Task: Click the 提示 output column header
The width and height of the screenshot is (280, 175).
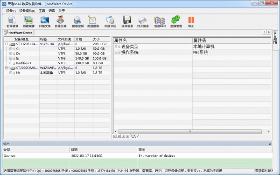Action: (x=205, y=149)
